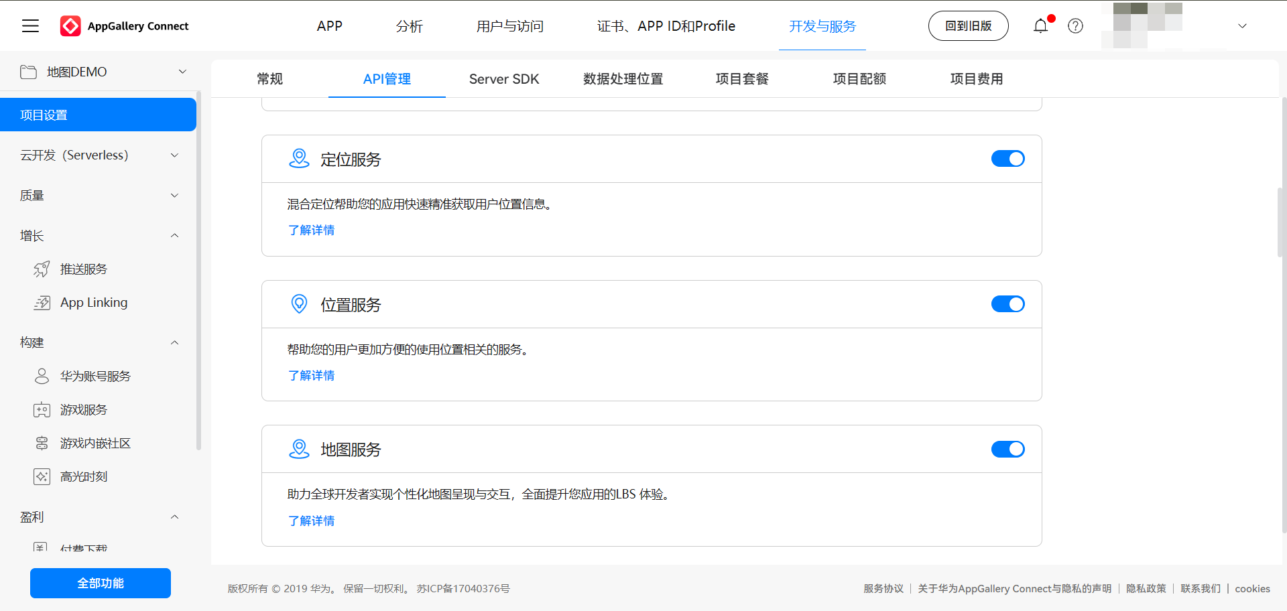
Task: Click the 游戏服务 gamepad icon
Action: 42,410
